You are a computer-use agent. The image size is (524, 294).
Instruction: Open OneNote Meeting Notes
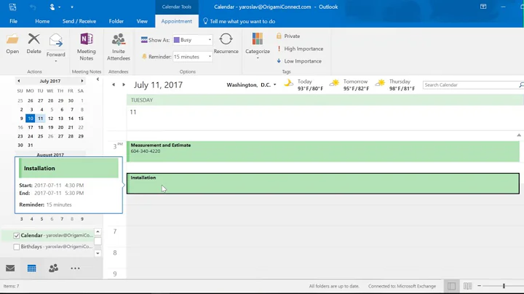(x=86, y=47)
